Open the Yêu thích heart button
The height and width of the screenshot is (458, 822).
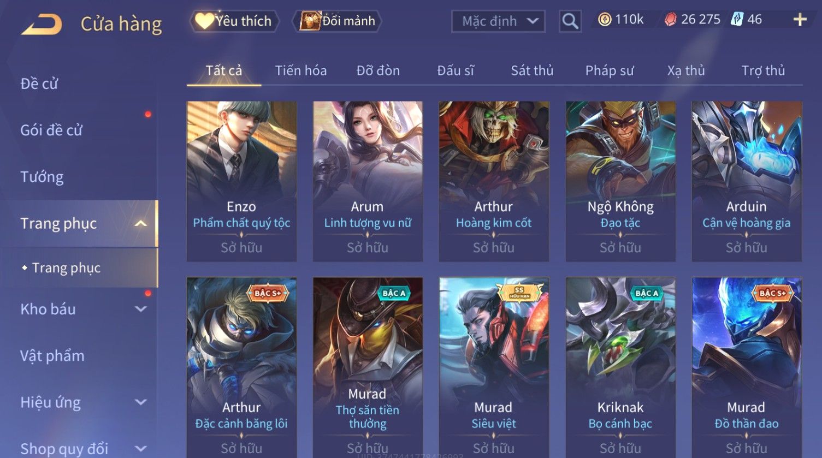point(234,21)
